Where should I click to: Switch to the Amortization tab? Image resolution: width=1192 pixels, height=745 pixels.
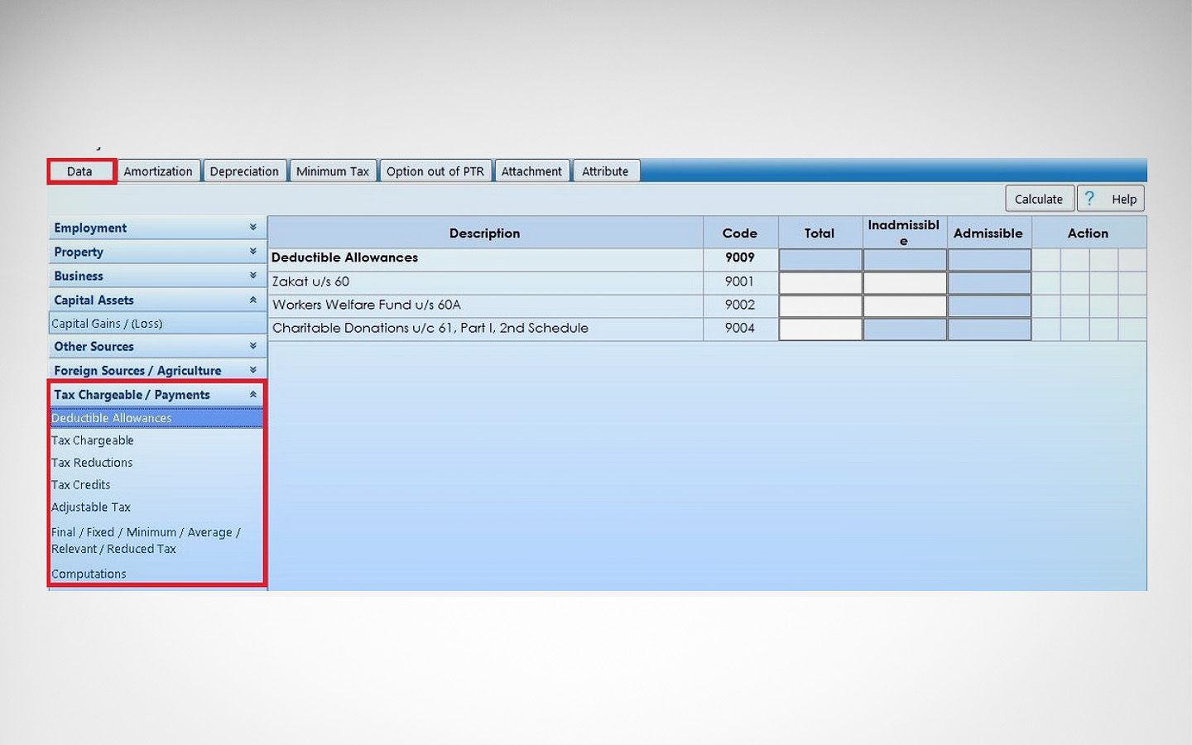pyautogui.click(x=158, y=171)
